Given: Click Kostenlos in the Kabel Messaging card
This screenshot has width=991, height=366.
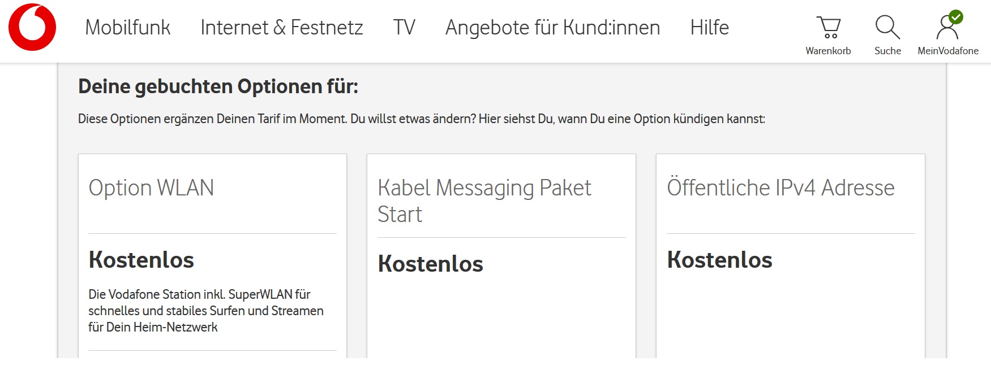Looking at the screenshot, I should 430,264.
